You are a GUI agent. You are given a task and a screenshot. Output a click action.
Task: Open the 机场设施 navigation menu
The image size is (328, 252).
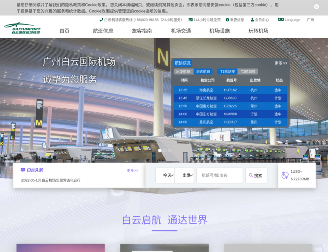click(x=220, y=31)
